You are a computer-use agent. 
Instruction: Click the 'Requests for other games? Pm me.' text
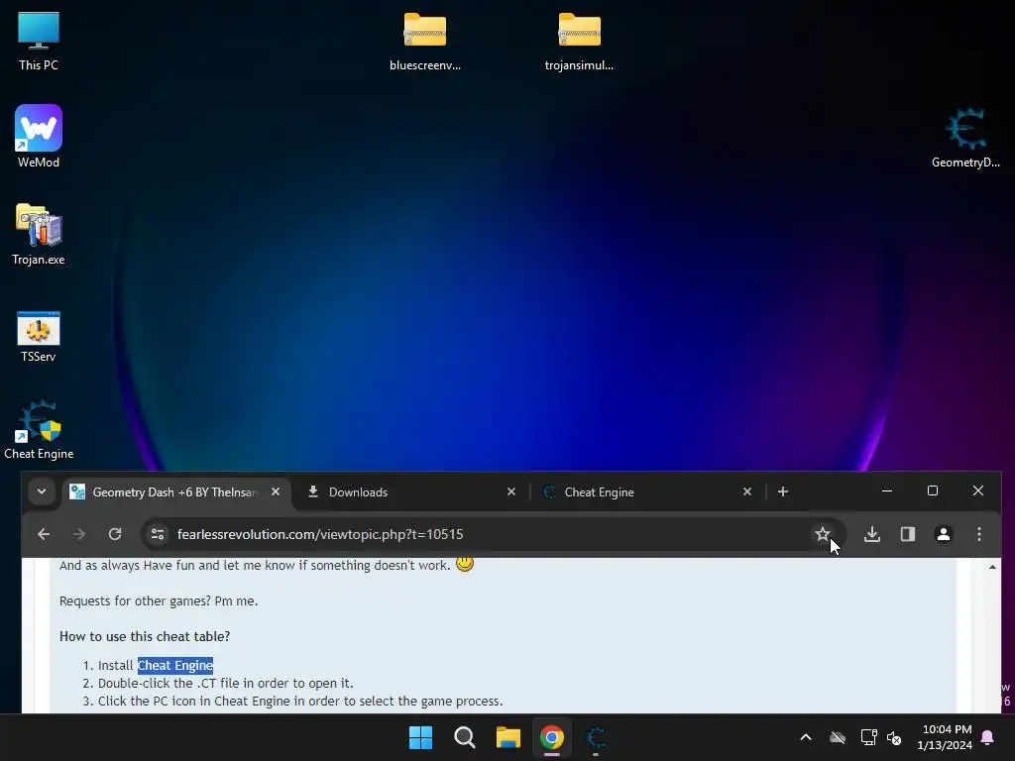click(159, 600)
